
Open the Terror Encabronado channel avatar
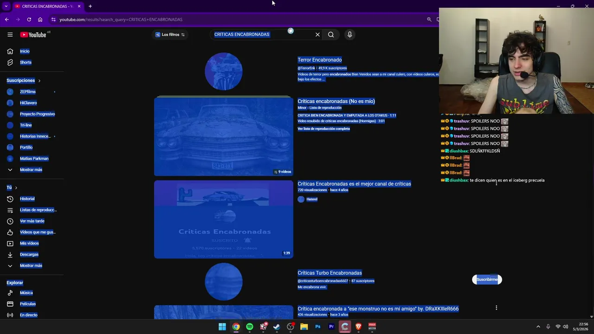[224, 71]
